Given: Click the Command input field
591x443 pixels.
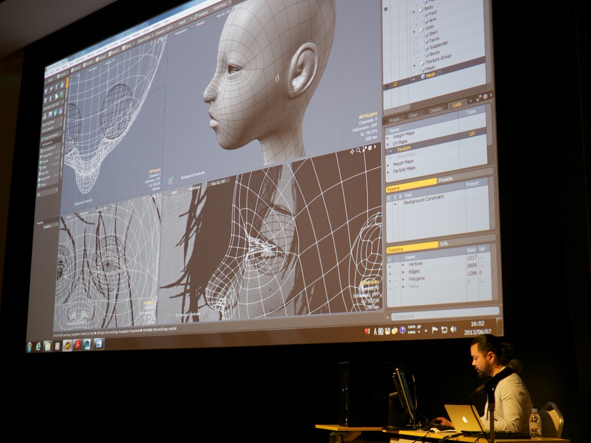Looking at the screenshot, I should [x=445, y=314].
